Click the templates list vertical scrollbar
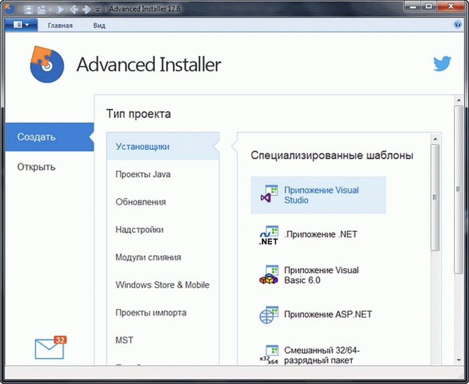The image size is (469, 384). pos(435,201)
